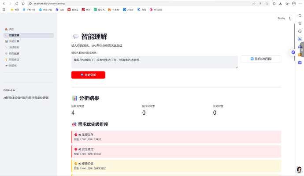Open the avatar assistant in bottom-right corner
This screenshot has width=304, height=176.
coord(299,169)
